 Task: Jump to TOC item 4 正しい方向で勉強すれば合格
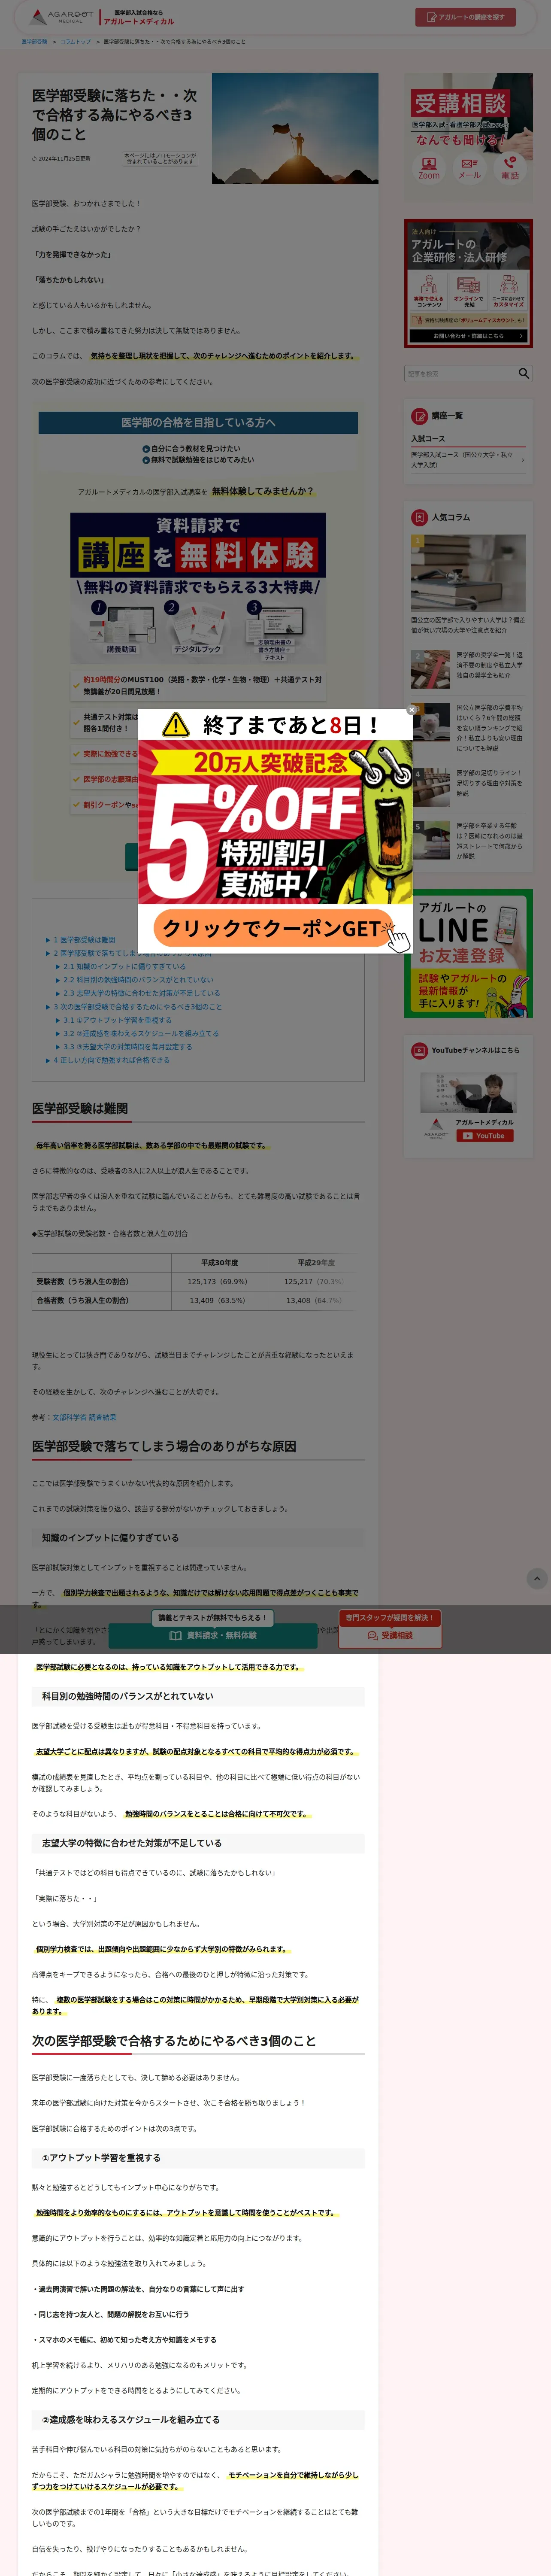(111, 1060)
